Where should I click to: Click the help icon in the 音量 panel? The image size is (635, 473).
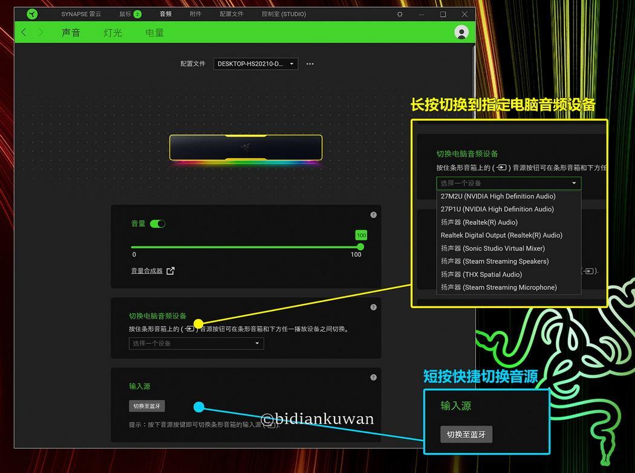pyautogui.click(x=373, y=215)
